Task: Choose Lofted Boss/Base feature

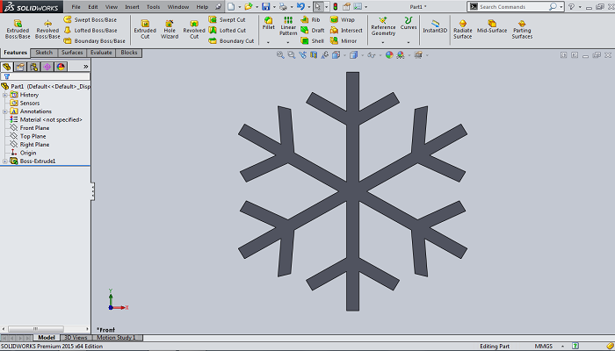Action: 90,30
